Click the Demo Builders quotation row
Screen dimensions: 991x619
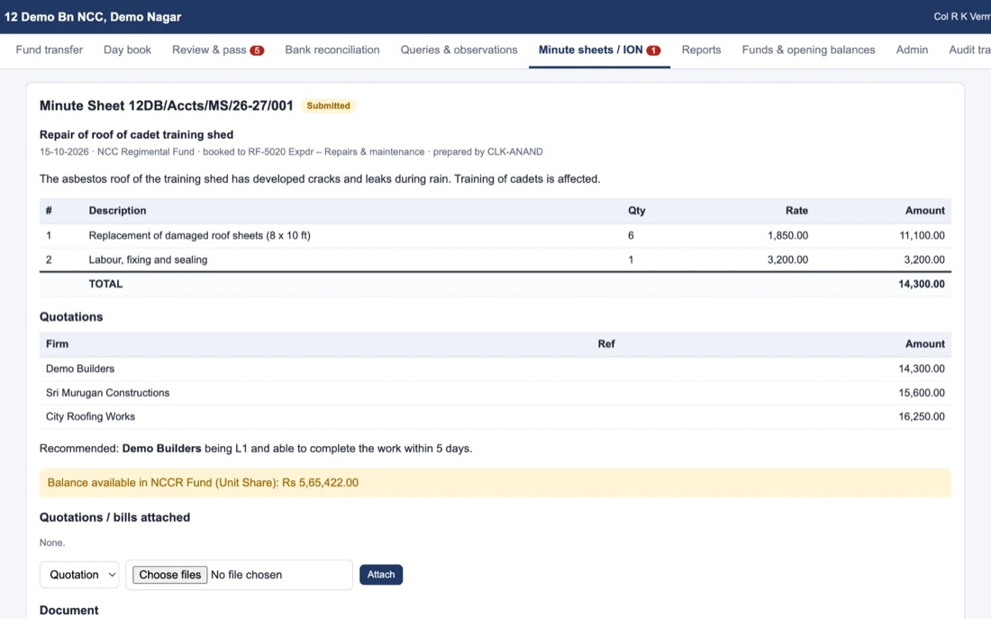pyautogui.click(x=495, y=369)
